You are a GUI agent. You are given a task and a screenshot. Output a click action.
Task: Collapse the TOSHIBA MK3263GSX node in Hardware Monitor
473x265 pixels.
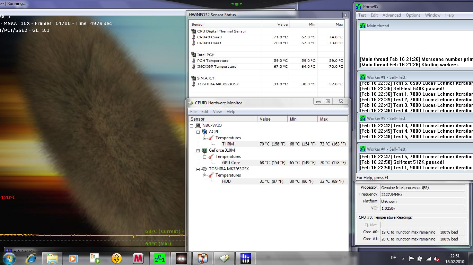(198, 169)
